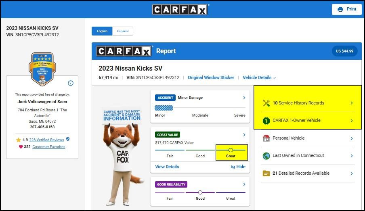Click the ACCIDENT badge label

(x=165, y=98)
